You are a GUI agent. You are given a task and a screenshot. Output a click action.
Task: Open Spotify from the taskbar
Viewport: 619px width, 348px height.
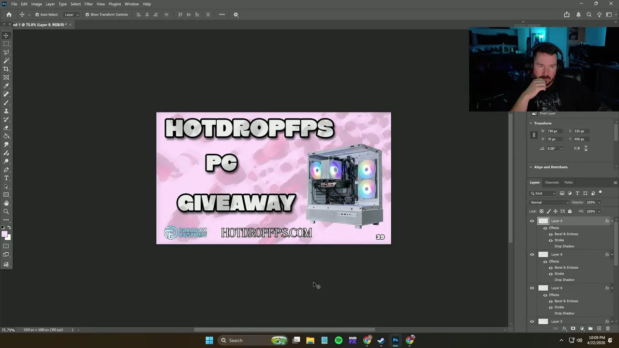click(339, 340)
